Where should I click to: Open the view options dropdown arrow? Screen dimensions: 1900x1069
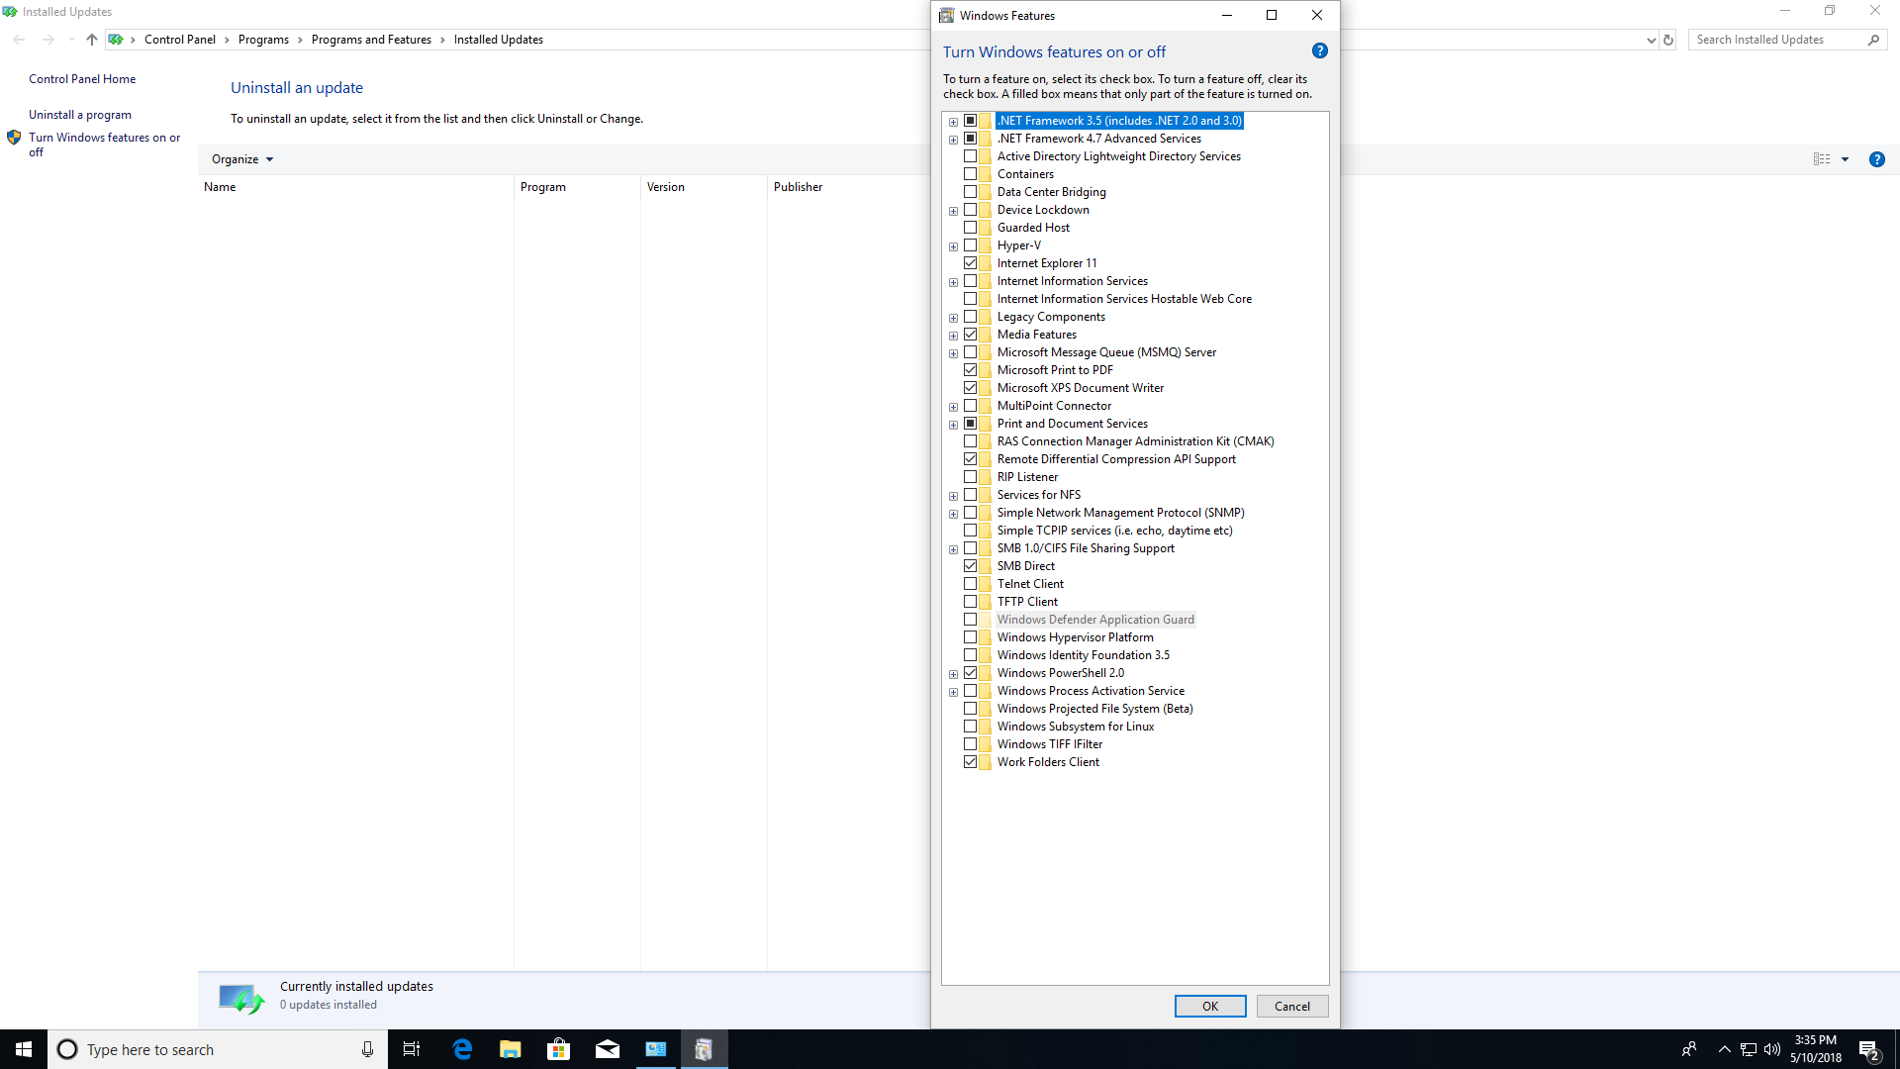pyautogui.click(x=1845, y=159)
